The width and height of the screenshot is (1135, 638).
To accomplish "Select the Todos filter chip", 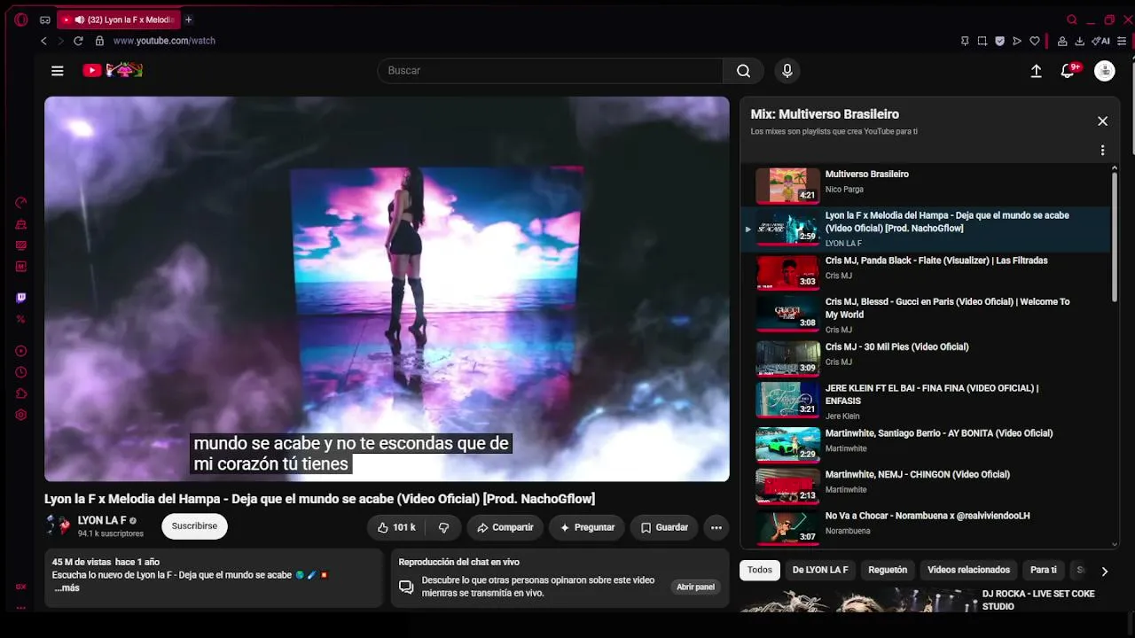I will tap(760, 570).
